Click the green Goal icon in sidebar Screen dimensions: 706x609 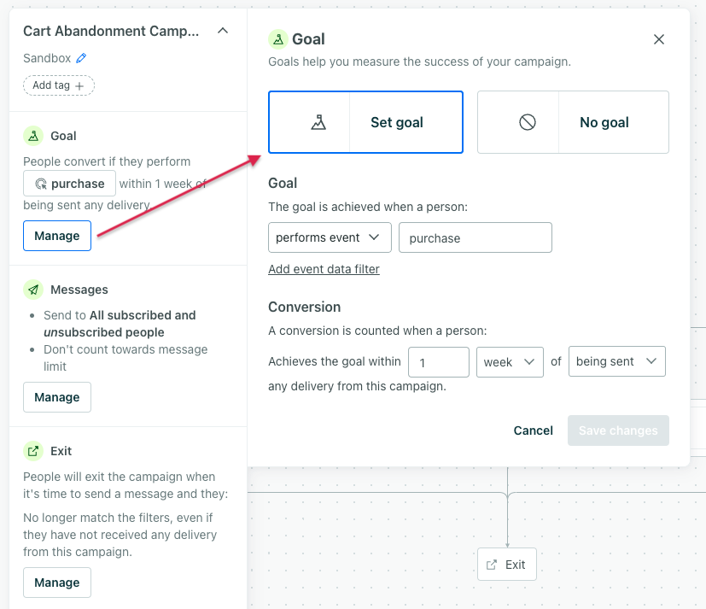coord(33,136)
